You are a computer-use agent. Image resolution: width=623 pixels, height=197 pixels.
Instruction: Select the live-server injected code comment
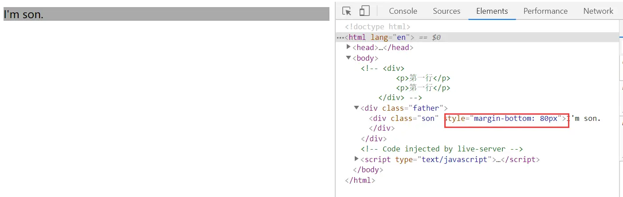pyautogui.click(x=442, y=149)
